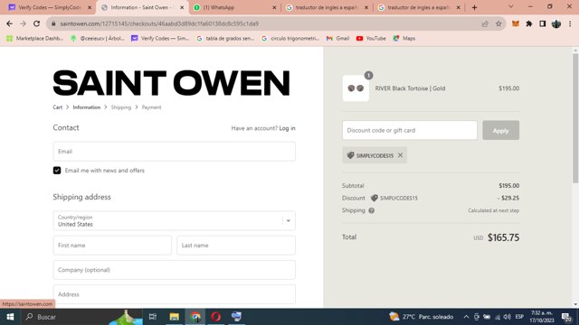579x325 pixels.
Task: Click the browser forward arrow
Action: click(23, 23)
